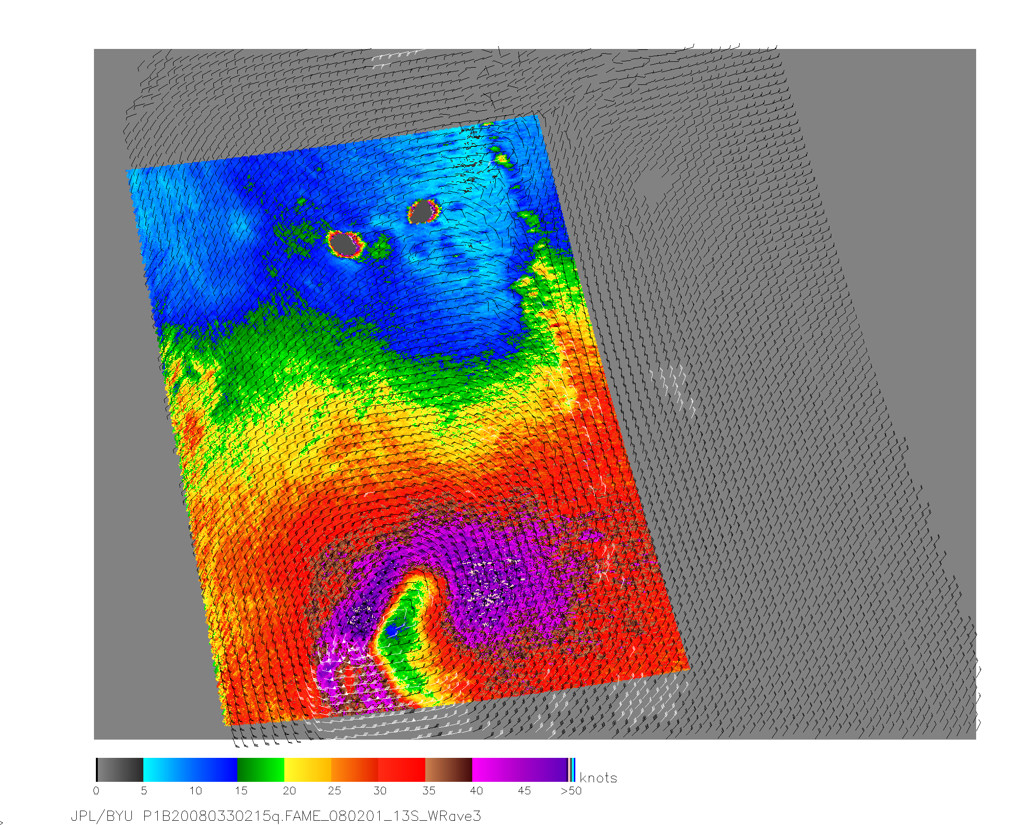The width and height of the screenshot is (1026, 825).
Task: Click the orange 25-30 knots color segment
Action: pyautogui.click(x=355, y=770)
